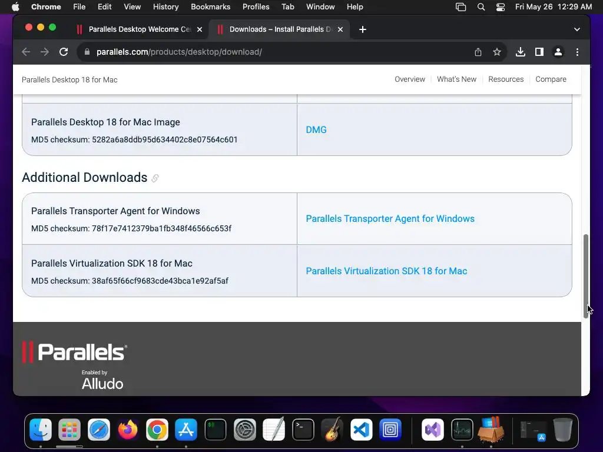The image size is (603, 452).
Task: Click the Alludo logo in the footer
Action: (x=102, y=384)
